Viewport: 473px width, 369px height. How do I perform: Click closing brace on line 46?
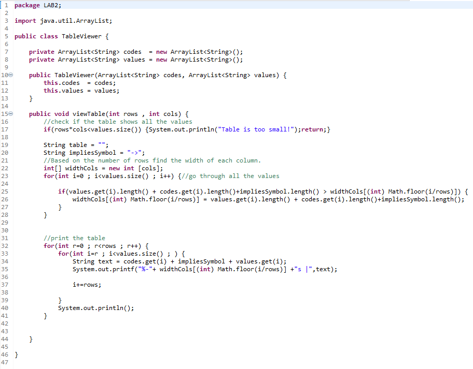click(16, 355)
